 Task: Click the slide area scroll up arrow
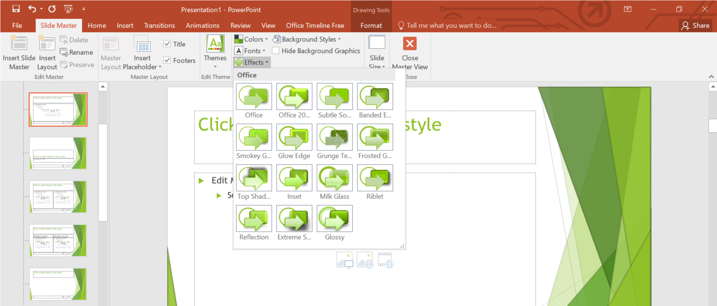[x=713, y=87]
